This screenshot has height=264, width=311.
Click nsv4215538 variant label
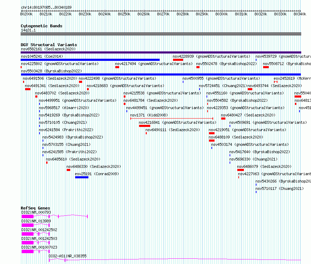[162, 93]
